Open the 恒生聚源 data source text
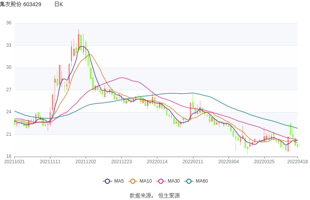The height and width of the screenshot is (200, 310). pos(169,196)
